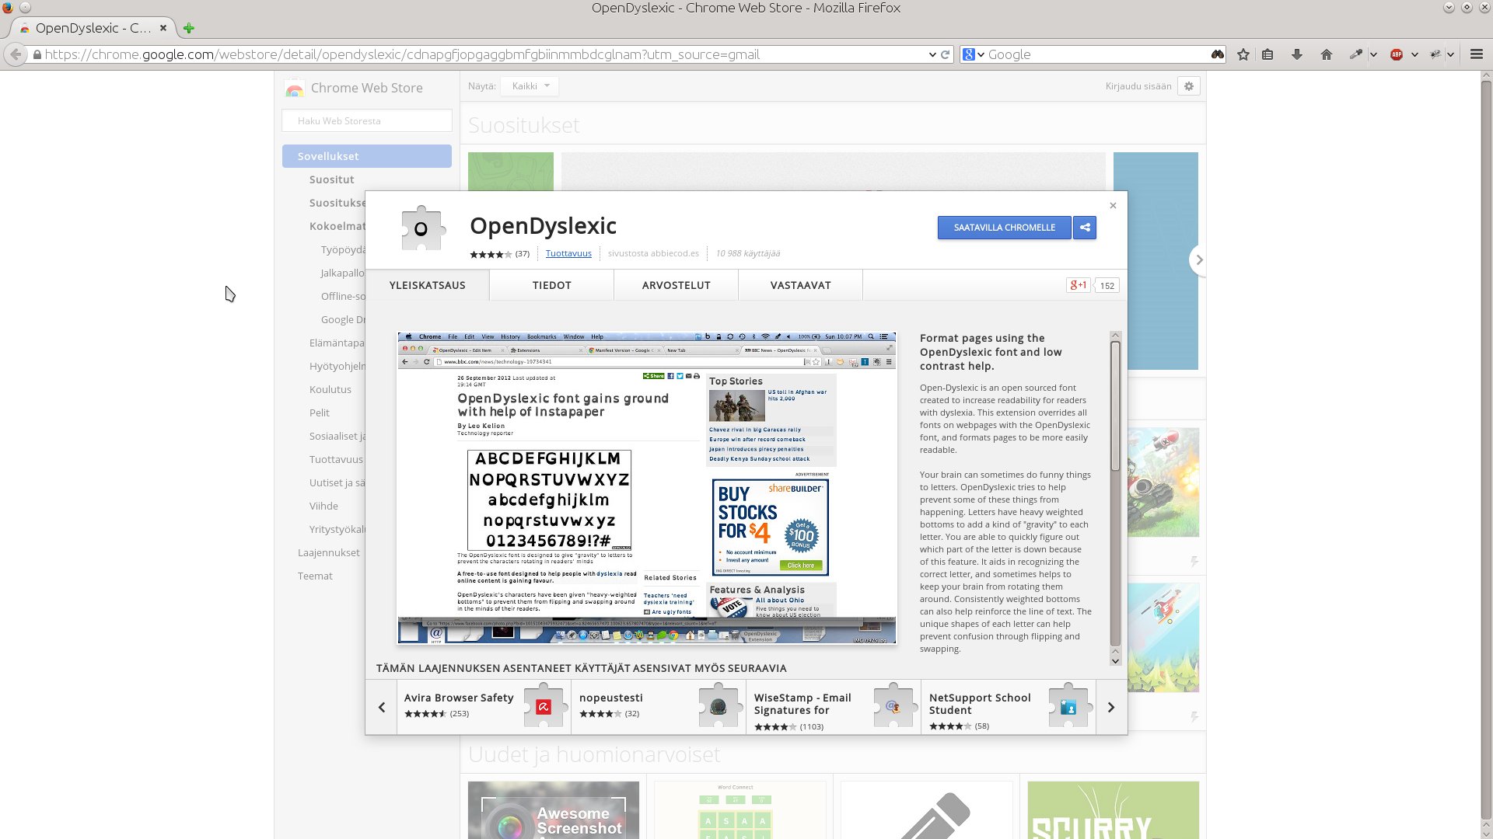This screenshot has width=1493, height=839.
Task: Open a new tab with the plus button
Action: pyautogui.click(x=189, y=28)
